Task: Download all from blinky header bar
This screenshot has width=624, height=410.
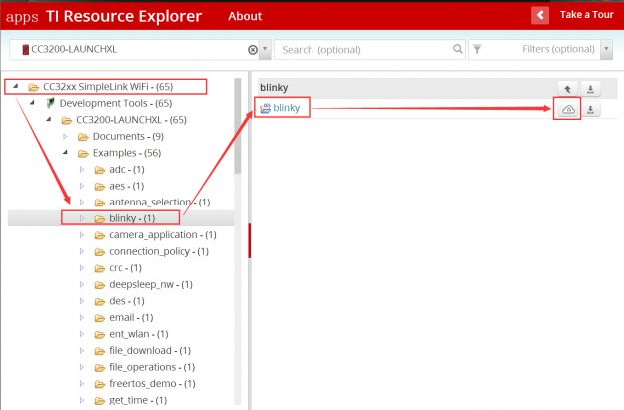Action: click(591, 89)
